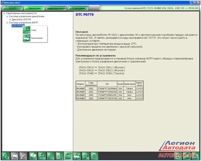Click part number line 35410-35610 ⇒ 35410-35611
The width and height of the screenshot is (201, 161).
point(102,67)
